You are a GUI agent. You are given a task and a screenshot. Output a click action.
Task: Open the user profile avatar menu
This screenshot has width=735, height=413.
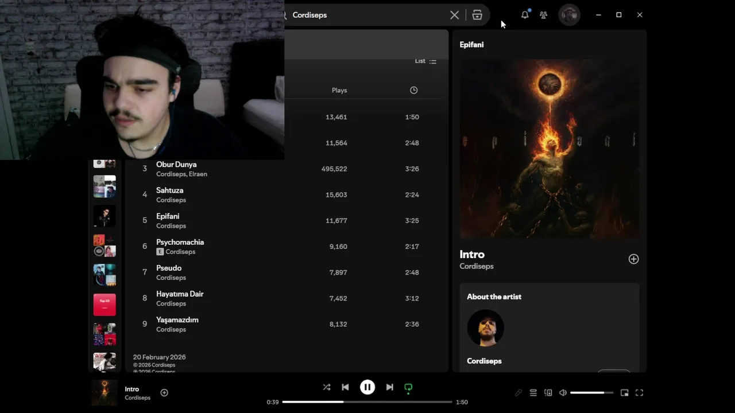(x=569, y=15)
